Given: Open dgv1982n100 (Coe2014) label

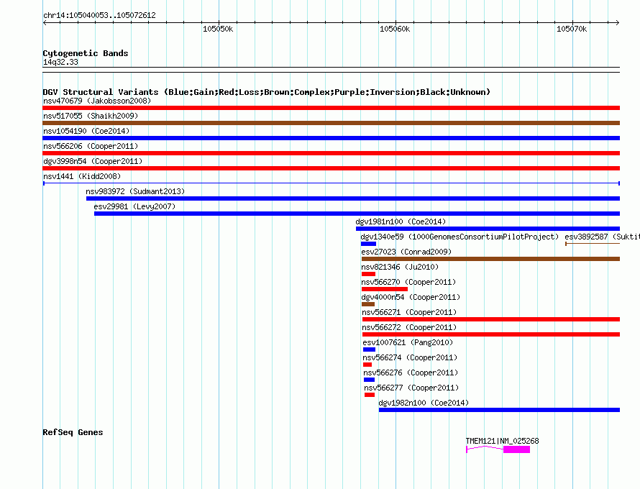Looking at the screenshot, I should (424, 403).
